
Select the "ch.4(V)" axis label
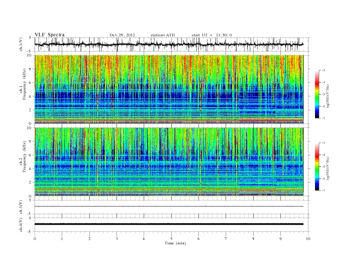pos(21,225)
